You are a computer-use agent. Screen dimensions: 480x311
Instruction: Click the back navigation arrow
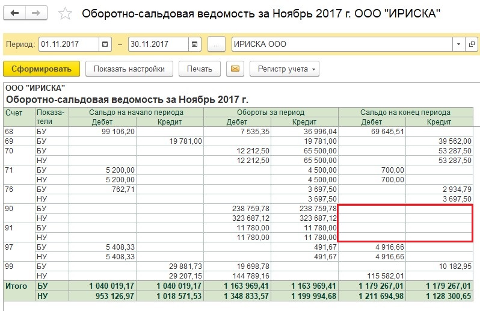16,13
